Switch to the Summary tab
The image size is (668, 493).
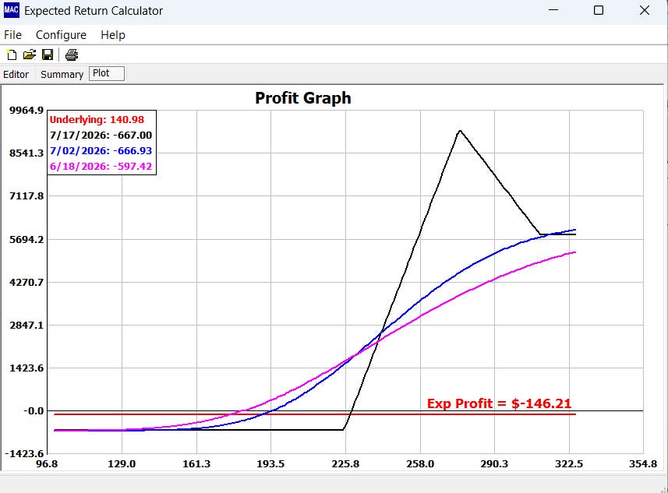coord(62,74)
